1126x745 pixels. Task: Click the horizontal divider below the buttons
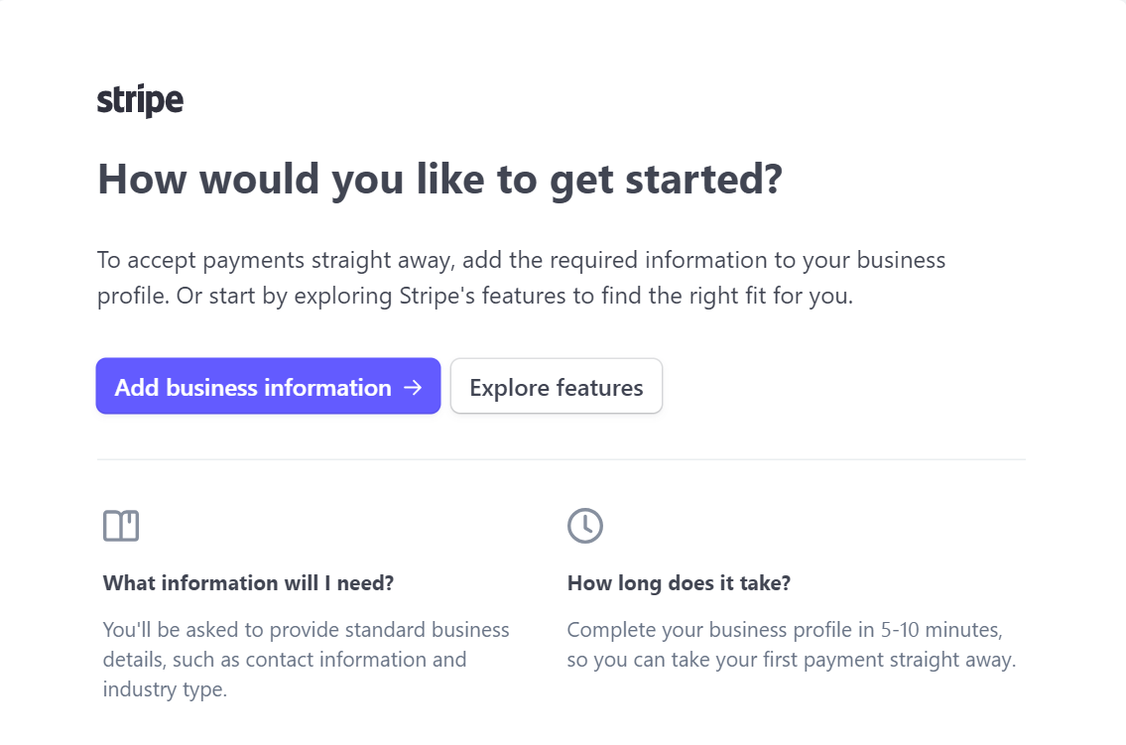[x=562, y=459]
